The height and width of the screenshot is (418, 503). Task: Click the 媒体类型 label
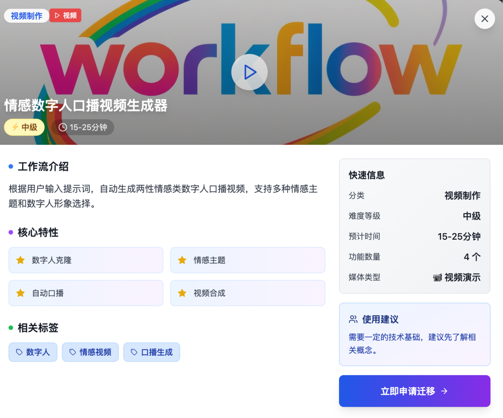[x=364, y=277]
